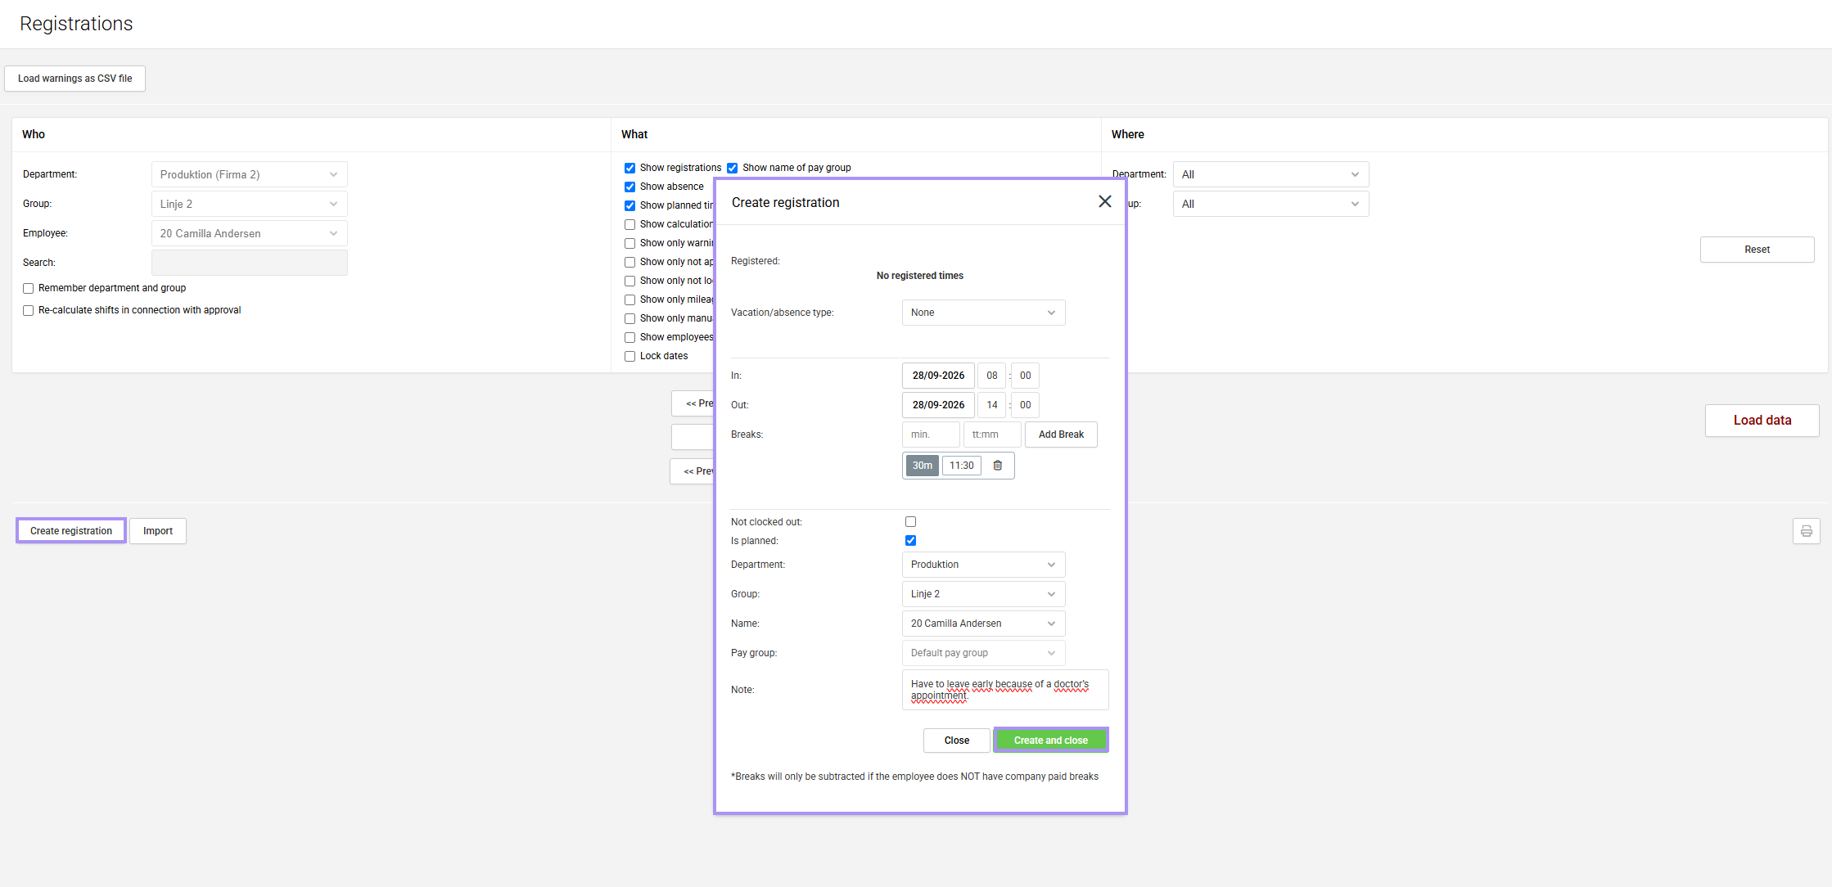The width and height of the screenshot is (1832, 887).
Task: Open Who Department dropdown Produktion (Firma 2)
Action: (249, 174)
